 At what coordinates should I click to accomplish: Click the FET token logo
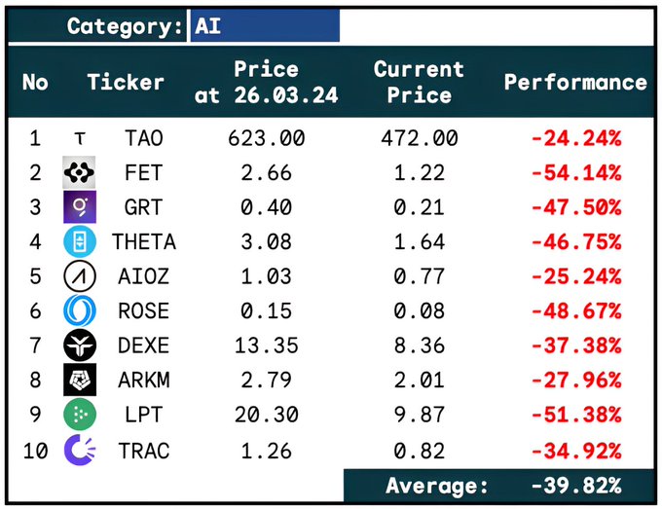tap(79, 173)
